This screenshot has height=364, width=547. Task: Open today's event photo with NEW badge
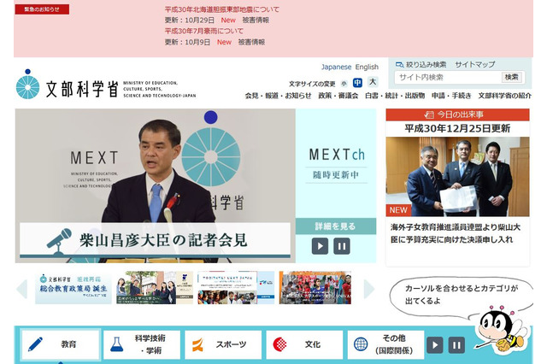click(x=457, y=177)
